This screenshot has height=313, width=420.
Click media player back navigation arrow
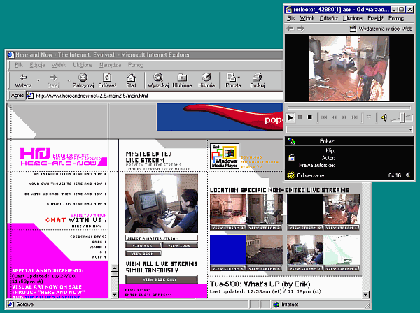tap(290, 29)
